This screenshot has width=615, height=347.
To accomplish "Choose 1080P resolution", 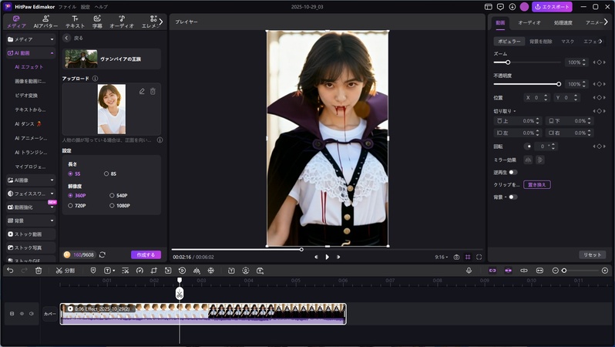I will tap(119, 205).
